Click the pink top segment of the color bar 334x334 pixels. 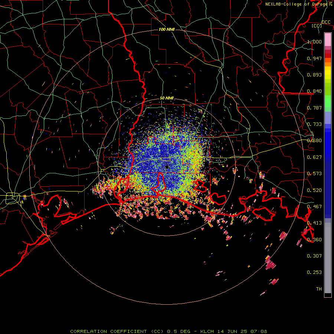point(328,40)
